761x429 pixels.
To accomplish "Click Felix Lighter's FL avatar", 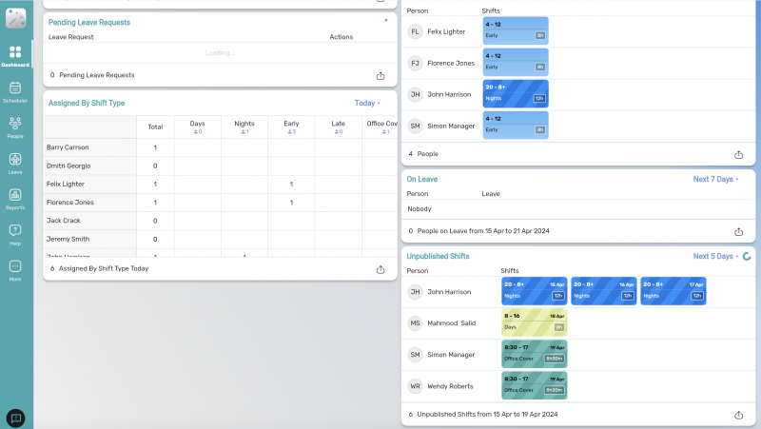I will coord(415,32).
